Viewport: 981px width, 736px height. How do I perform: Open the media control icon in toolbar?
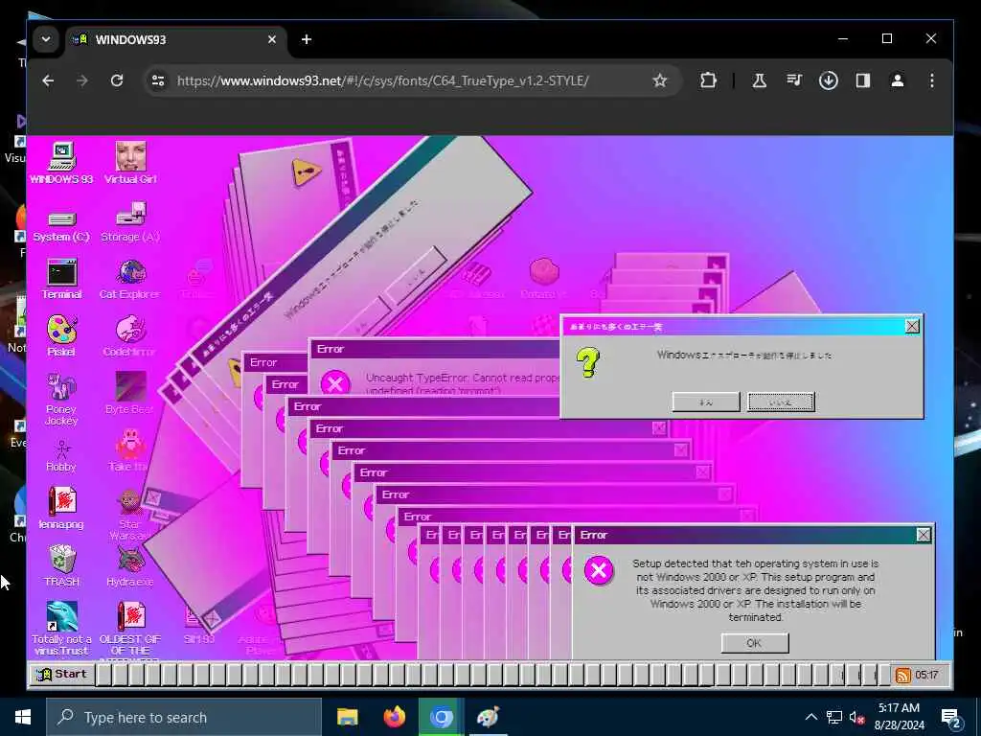[794, 80]
